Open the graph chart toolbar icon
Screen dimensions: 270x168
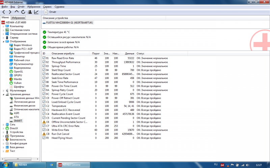36,12
